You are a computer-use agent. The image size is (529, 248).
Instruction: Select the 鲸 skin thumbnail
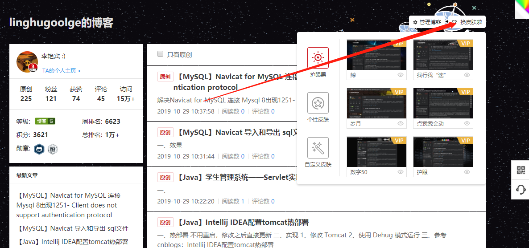(376, 55)
